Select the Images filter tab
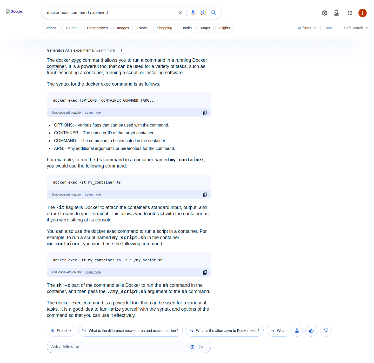The image size is (374, 363). [123, 28]
